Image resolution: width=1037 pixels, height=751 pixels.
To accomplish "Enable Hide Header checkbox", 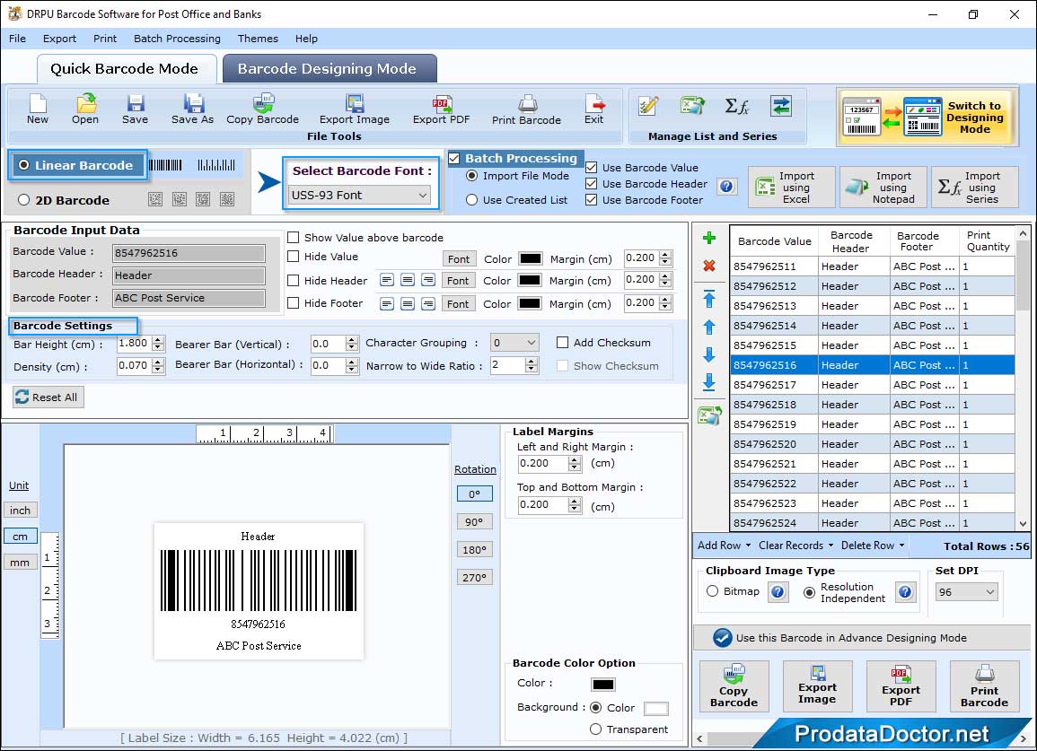I will pyautogui.click(x=293, y=280).
